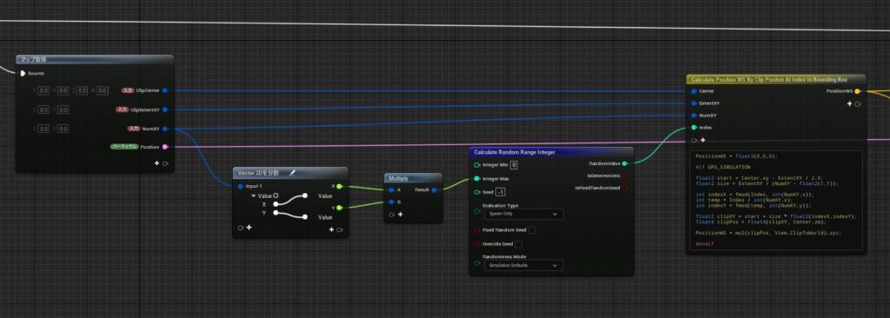Click the pencil icon on the Vector 2D split node

point(292,173)
